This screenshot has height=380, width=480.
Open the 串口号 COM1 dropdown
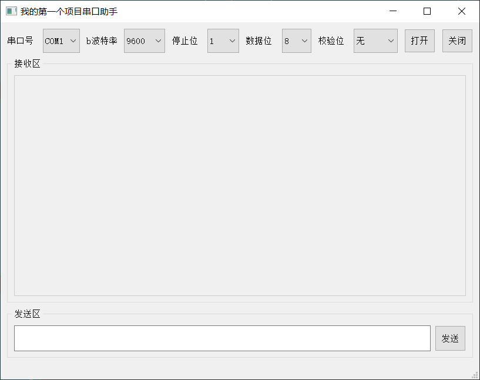(x=61, y=41)
